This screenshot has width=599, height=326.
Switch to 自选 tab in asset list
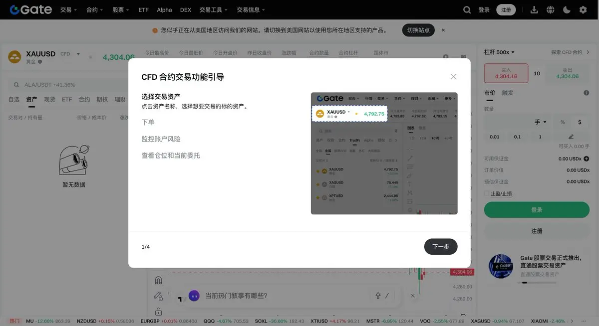(14, 99)
